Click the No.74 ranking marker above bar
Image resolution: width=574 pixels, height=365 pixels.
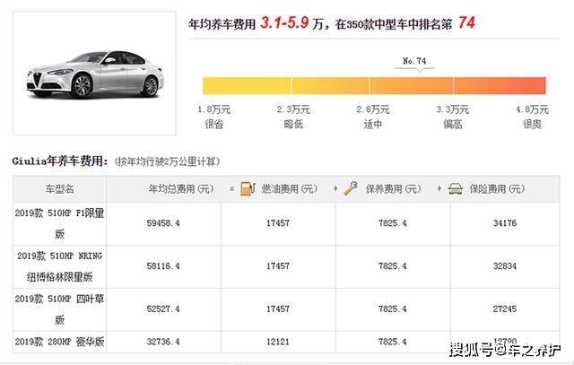tap(414, 62)
